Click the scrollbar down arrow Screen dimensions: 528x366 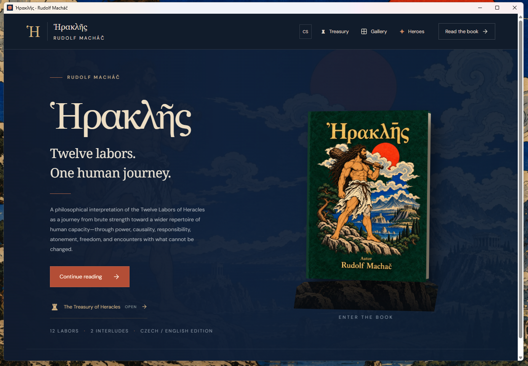point(521,358)
